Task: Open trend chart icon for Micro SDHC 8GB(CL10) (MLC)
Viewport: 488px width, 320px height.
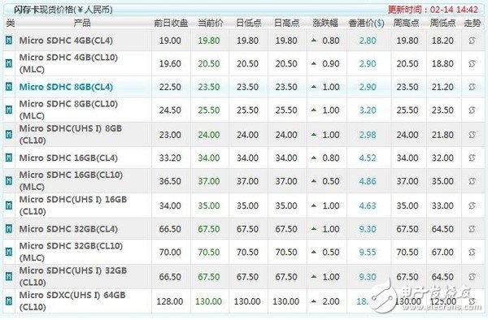Action: point(472,110)
